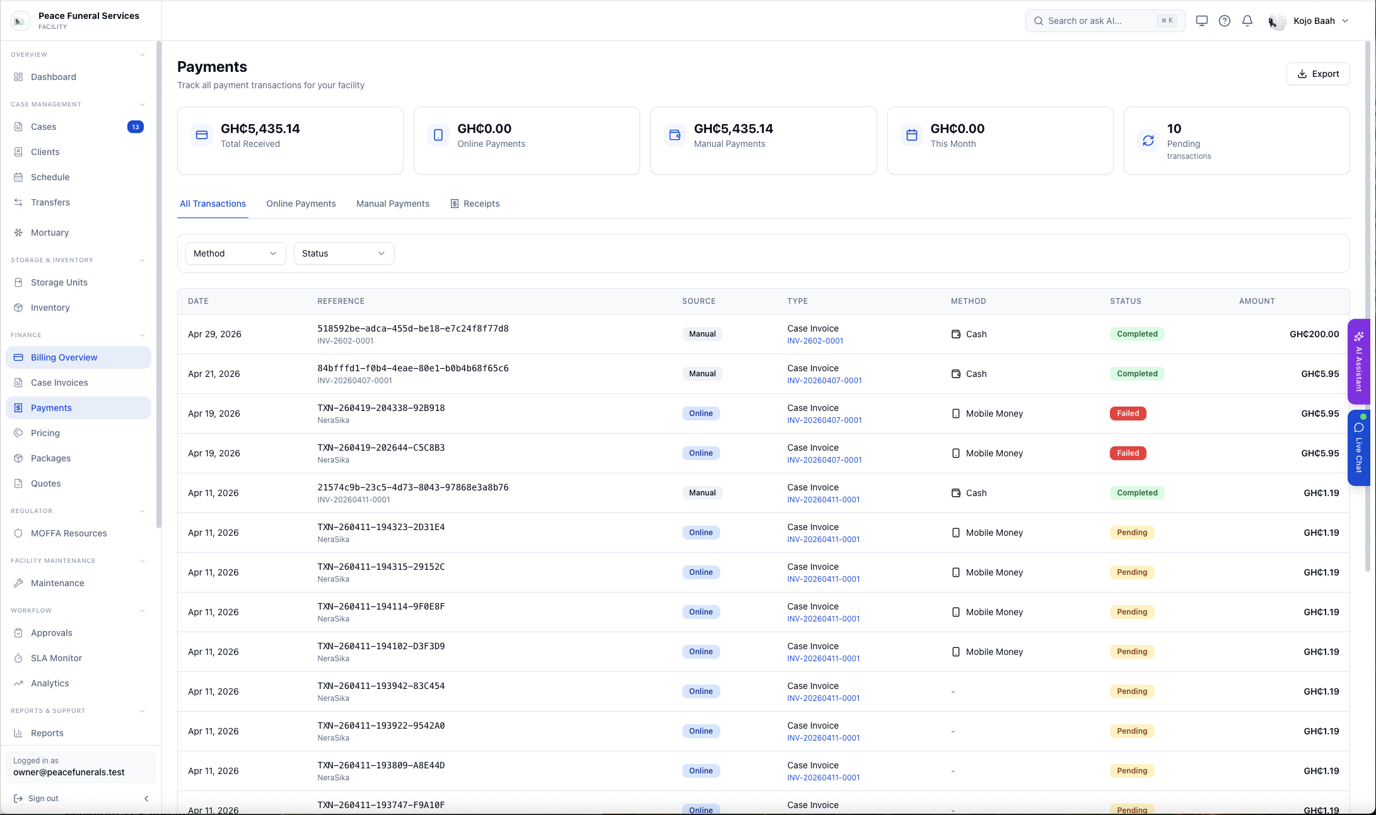The image size is (1376, 815).
Task: Click the Failed status for TXN-260419-202644-C5C8B3
Action: [1128, 453]
